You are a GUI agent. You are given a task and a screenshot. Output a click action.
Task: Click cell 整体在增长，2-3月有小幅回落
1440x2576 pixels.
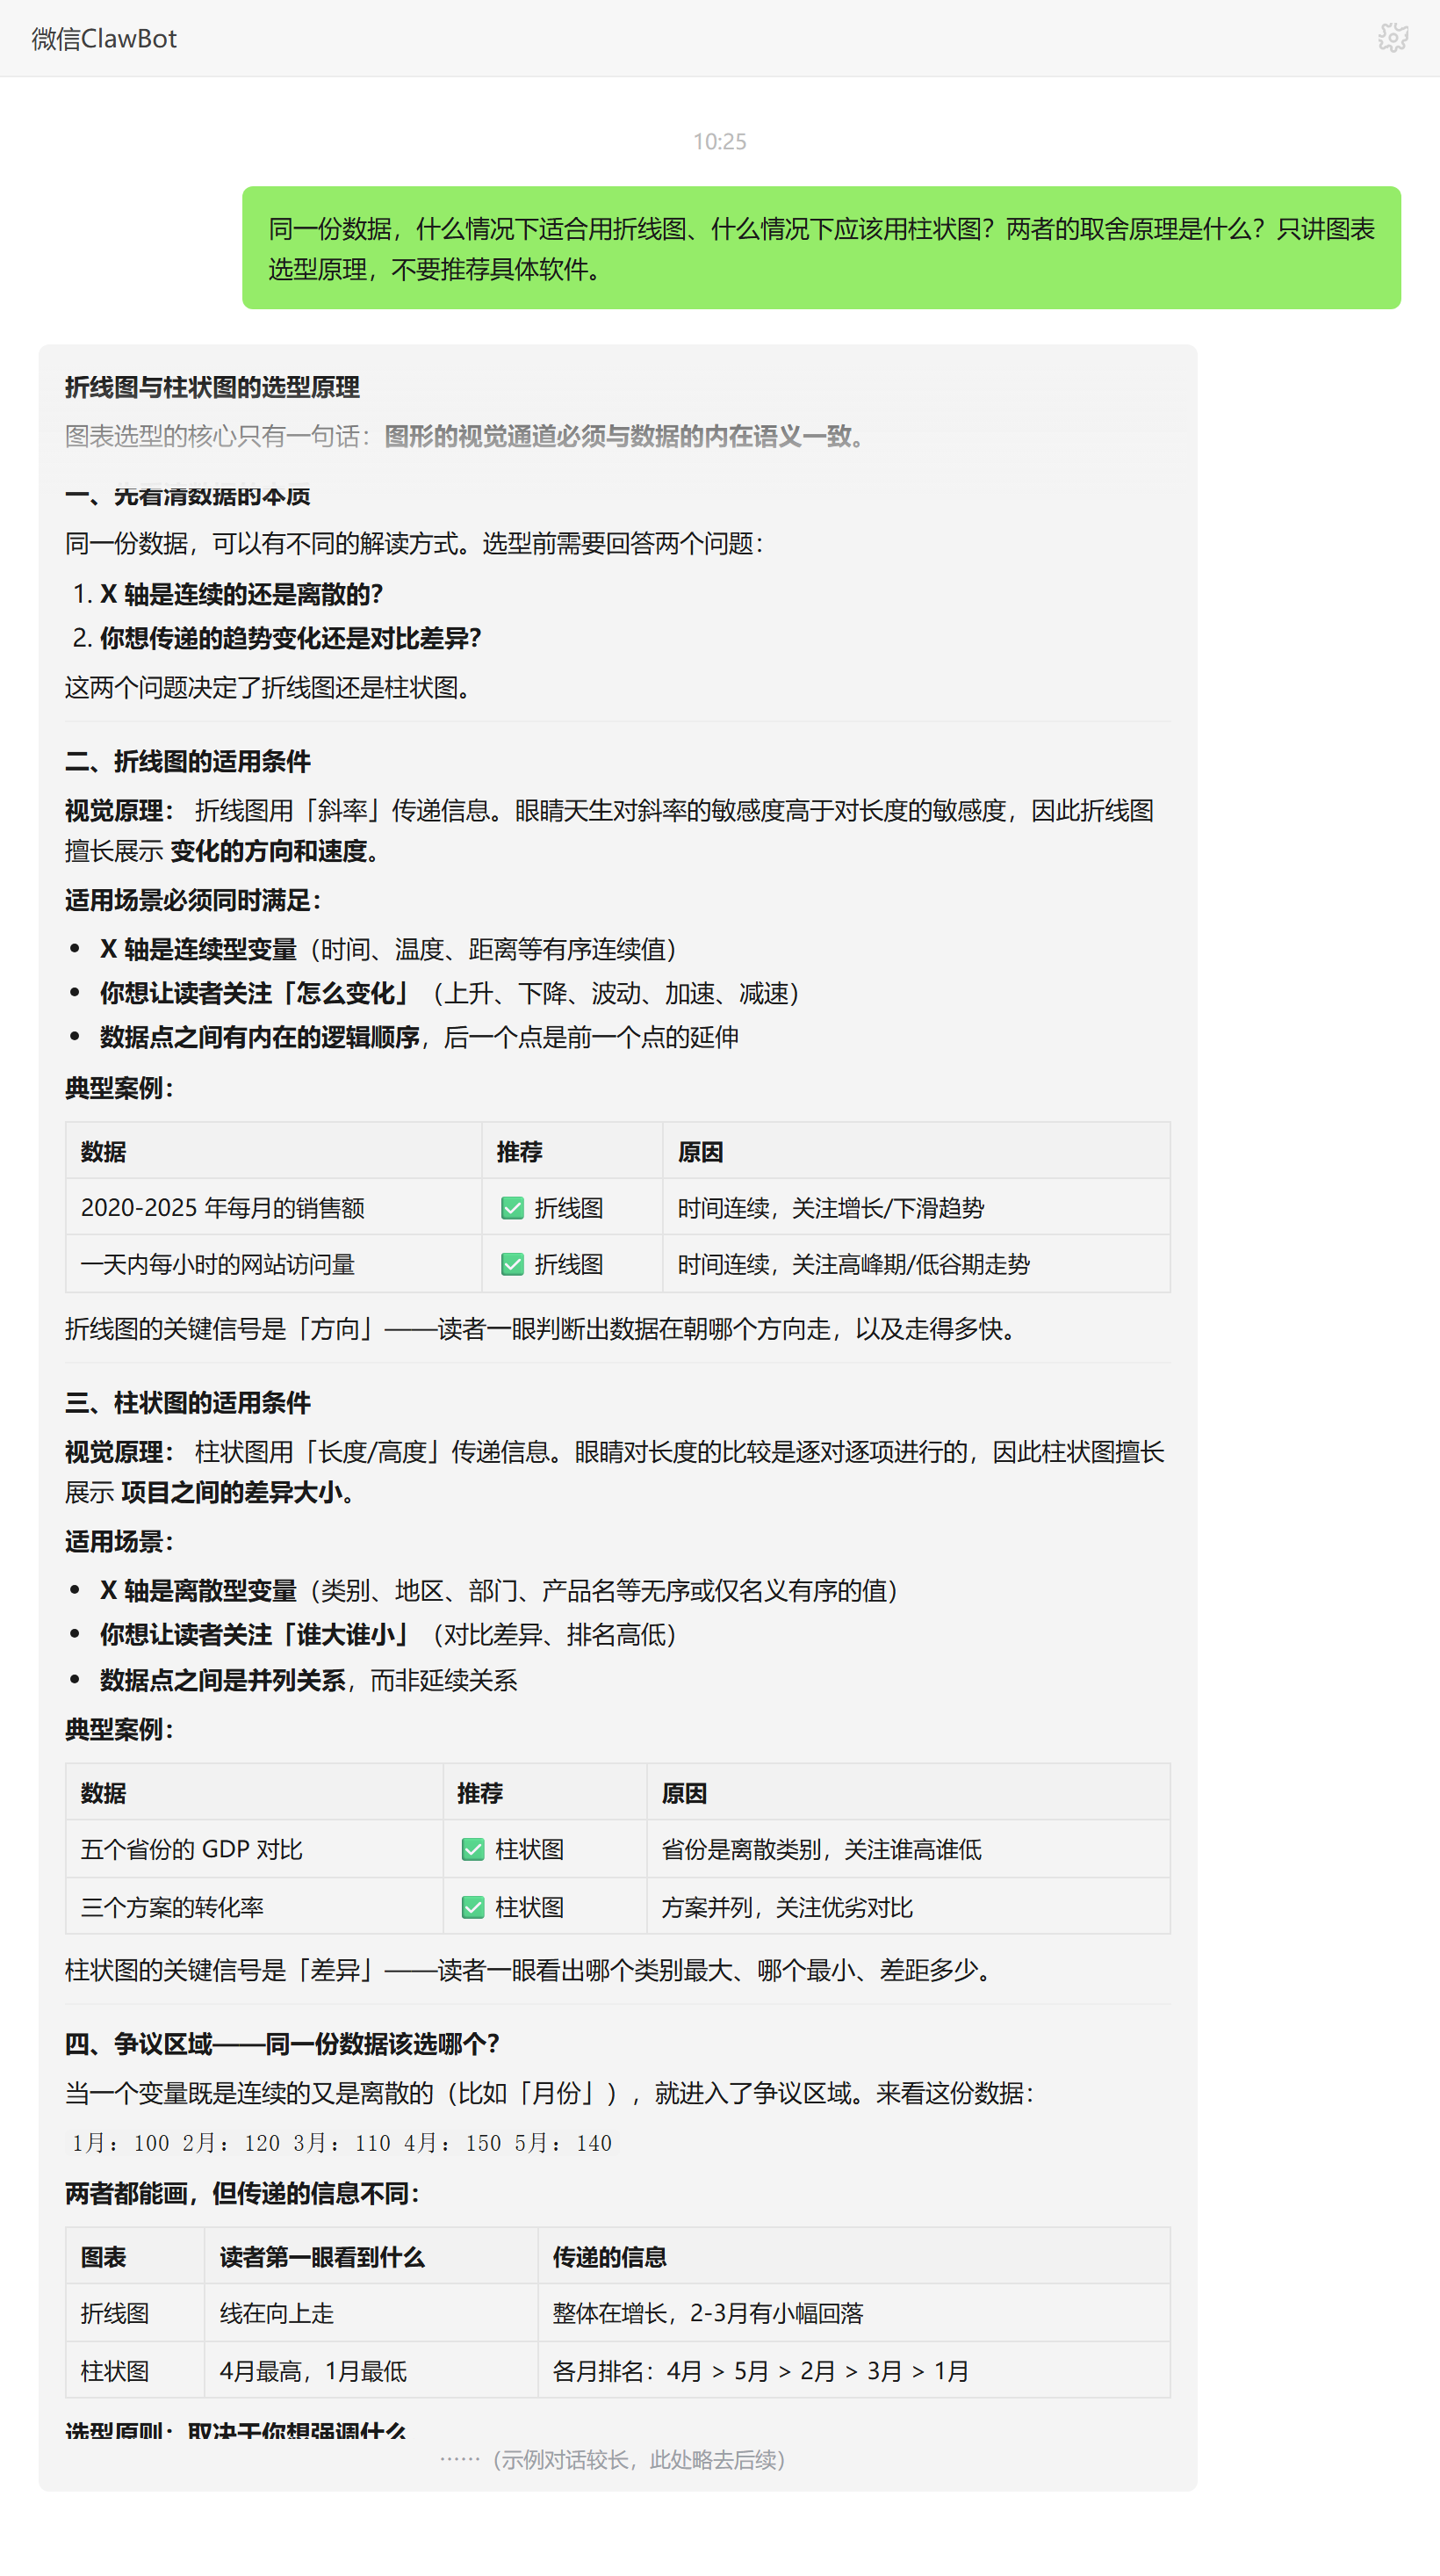853,2313
